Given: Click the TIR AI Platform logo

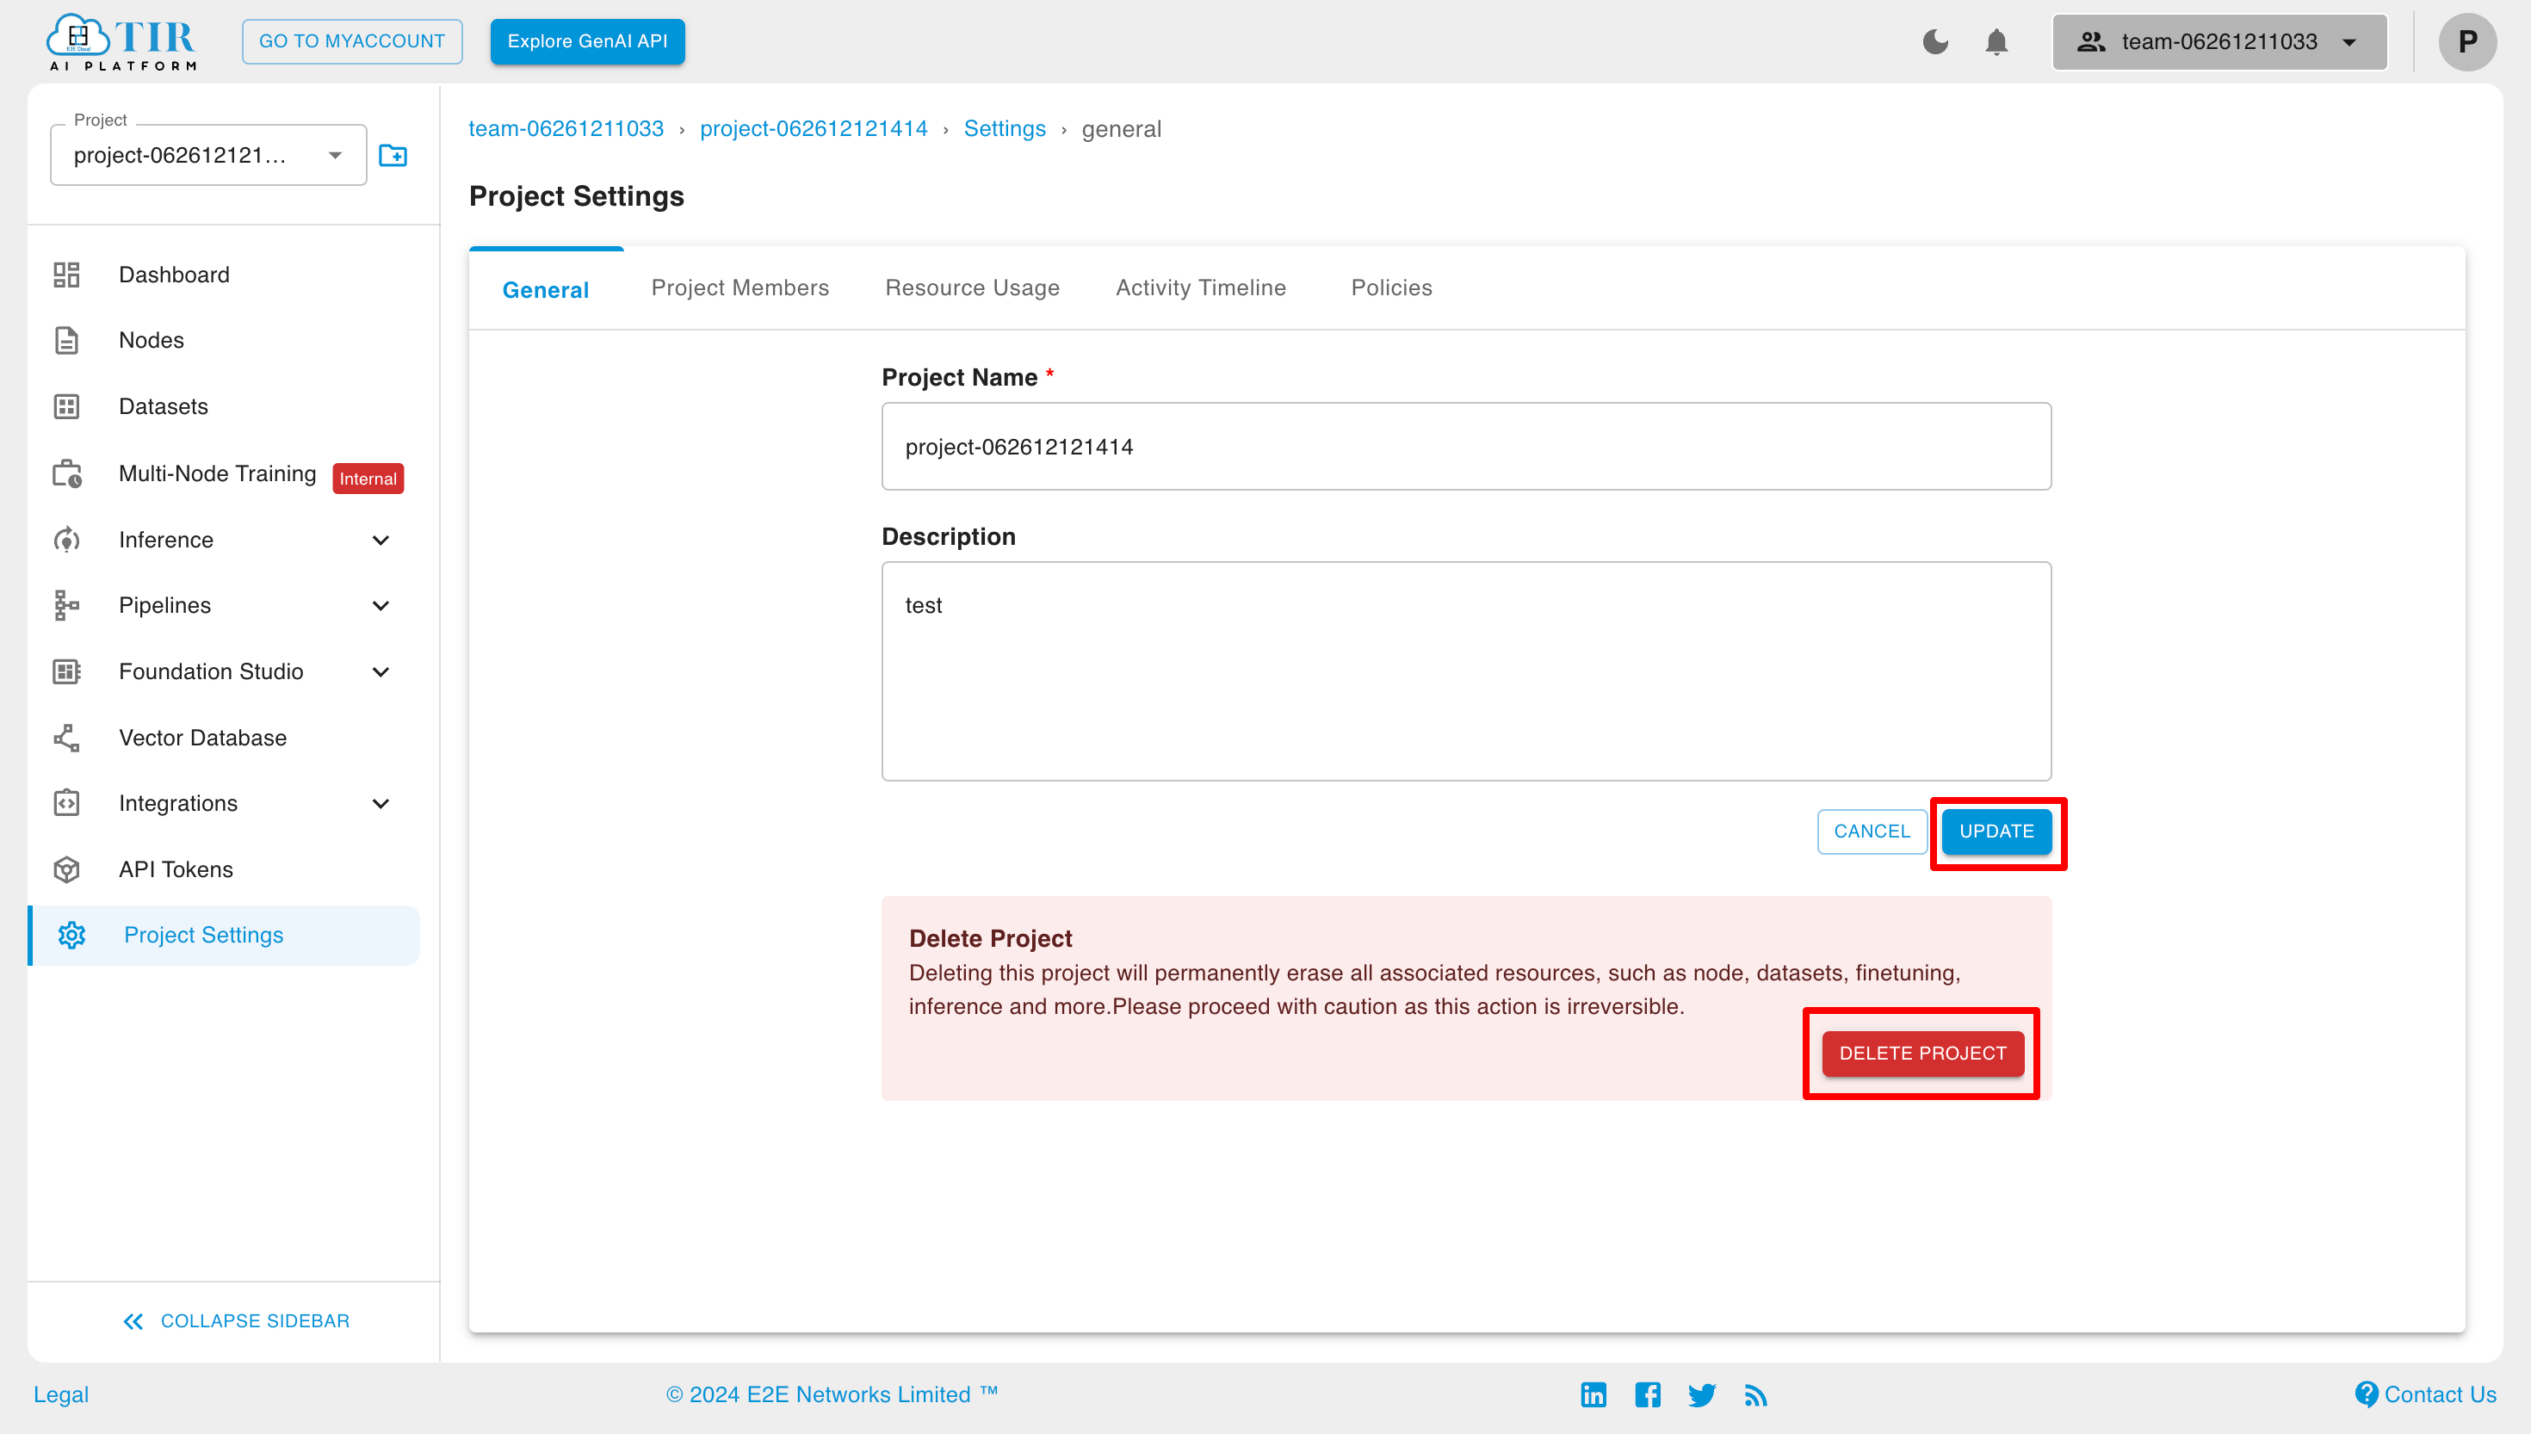Looking at the screenshot, I should [121, 42].
